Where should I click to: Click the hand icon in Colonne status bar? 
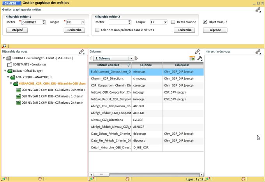(127, 179)
